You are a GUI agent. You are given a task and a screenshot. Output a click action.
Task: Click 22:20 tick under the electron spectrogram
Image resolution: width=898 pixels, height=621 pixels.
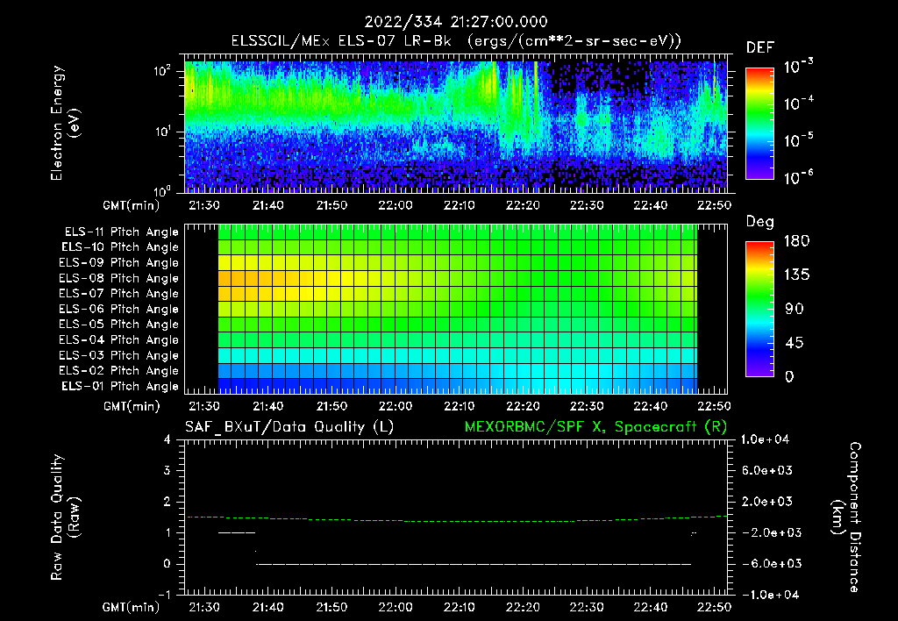point(523,205)
